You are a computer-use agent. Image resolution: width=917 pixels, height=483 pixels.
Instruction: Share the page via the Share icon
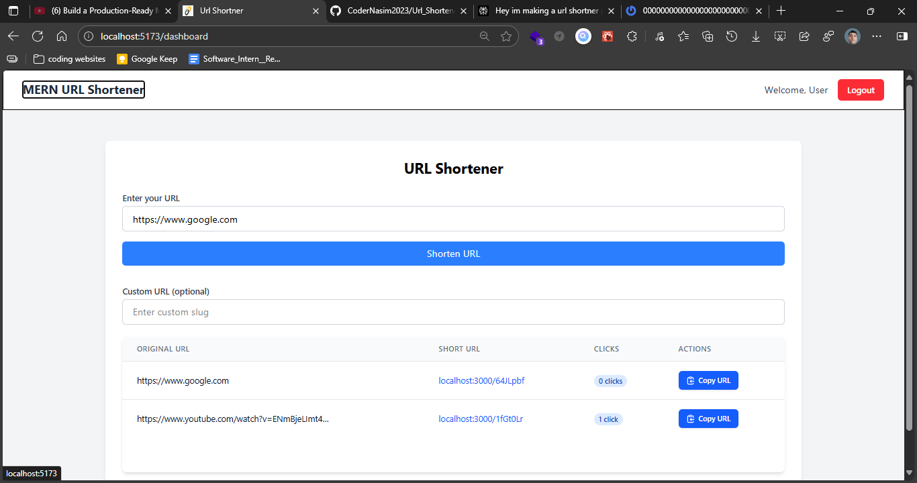[804, 36]
